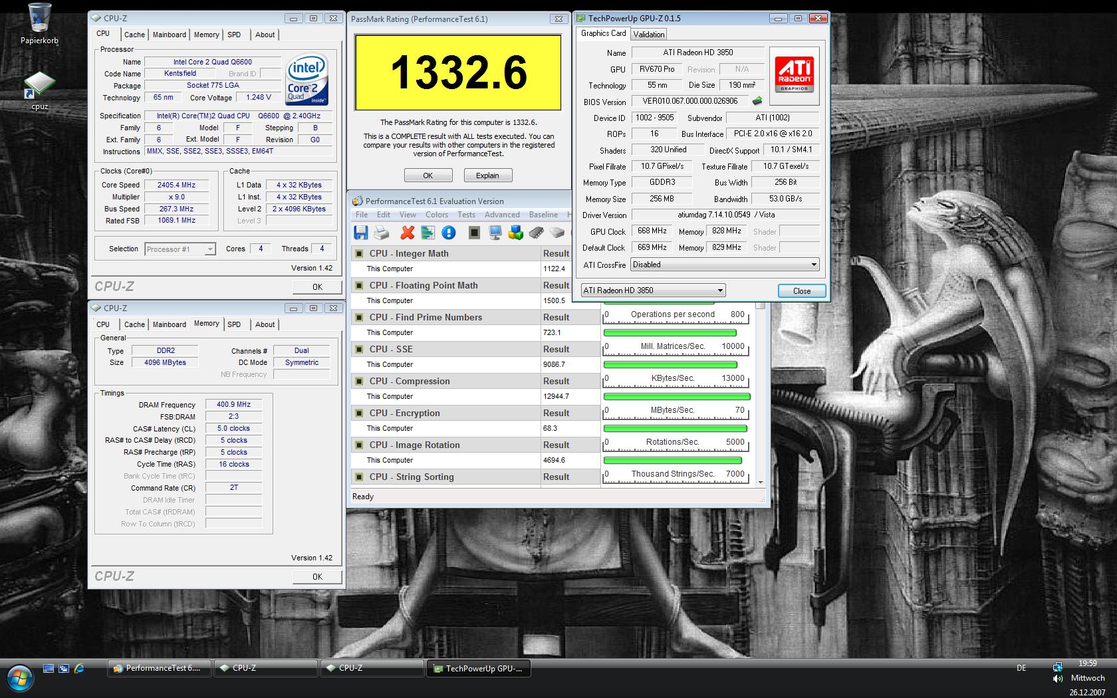Click Show Desktop quick launch icon
The height and width of the screenshot is (698, 1117).
(x=49, y=668)
